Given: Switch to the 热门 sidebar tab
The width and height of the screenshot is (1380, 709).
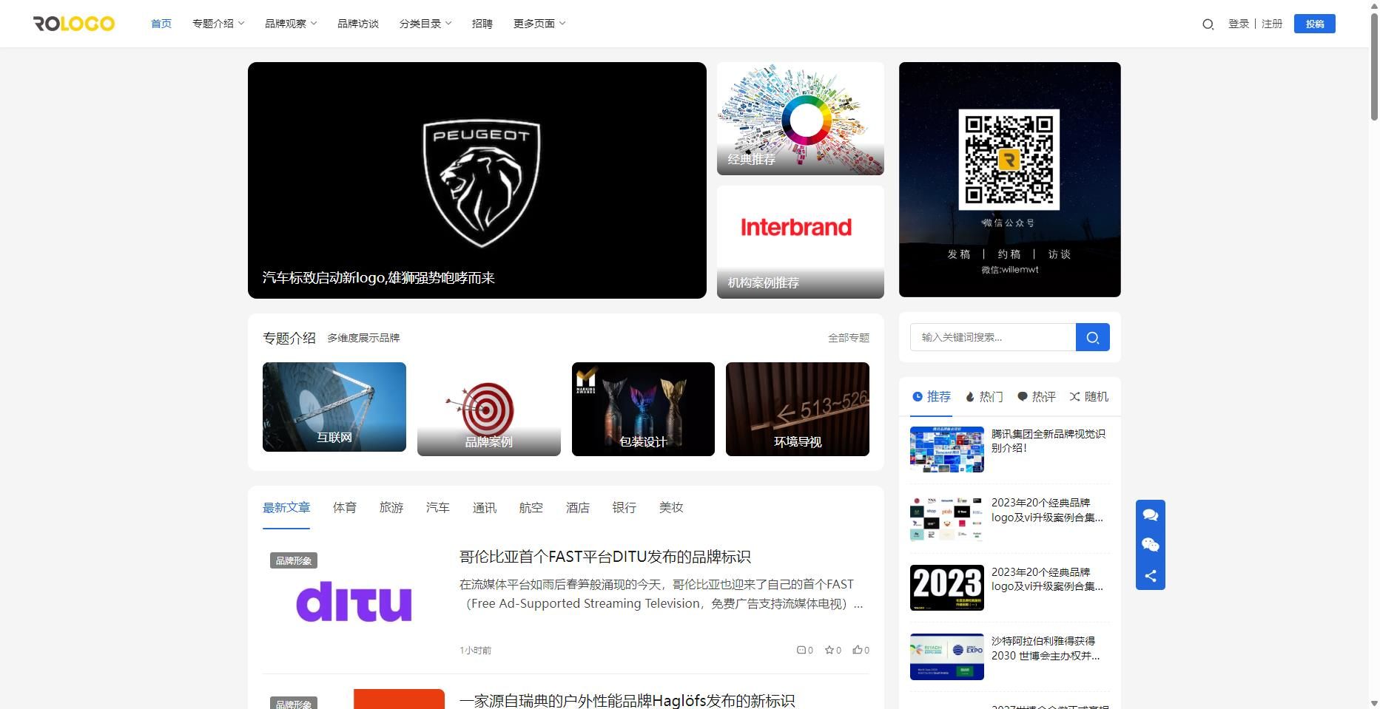Looking at the screenshot, I should (984, 397).
